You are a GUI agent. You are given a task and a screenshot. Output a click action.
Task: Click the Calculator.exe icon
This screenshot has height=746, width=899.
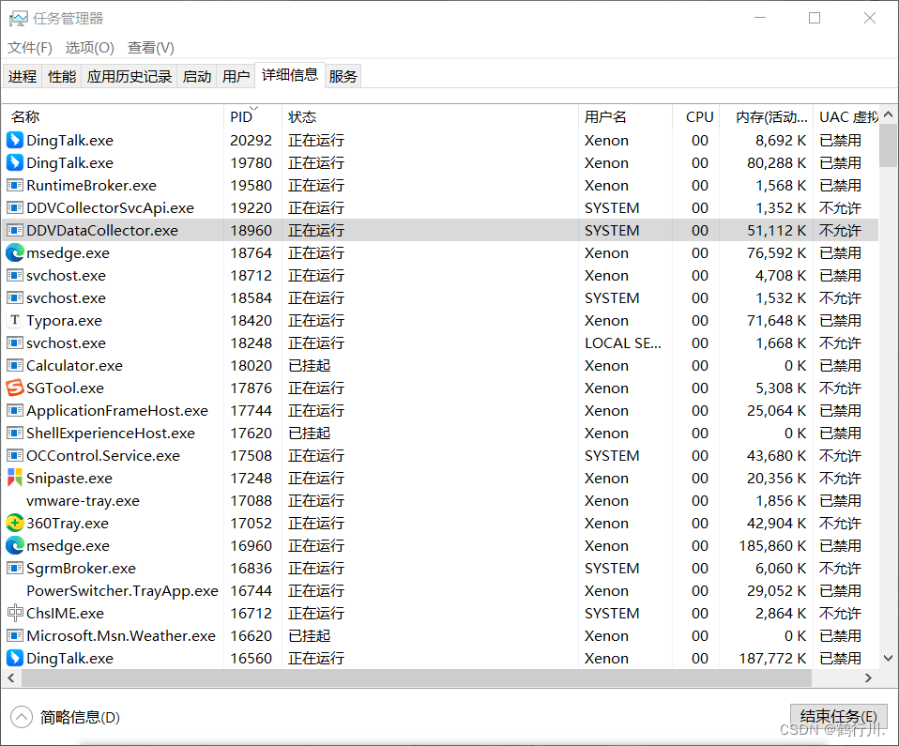15,365
